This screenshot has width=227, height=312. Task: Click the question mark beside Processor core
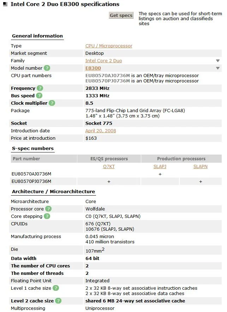48,209
